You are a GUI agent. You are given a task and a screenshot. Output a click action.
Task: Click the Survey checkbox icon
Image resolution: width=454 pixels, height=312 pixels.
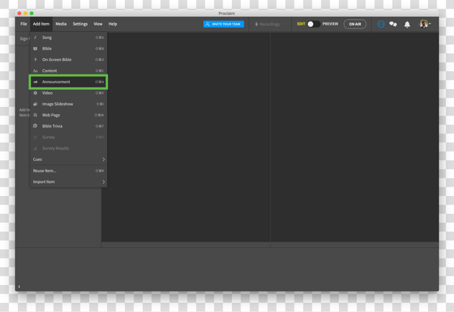tap(35, 137)
